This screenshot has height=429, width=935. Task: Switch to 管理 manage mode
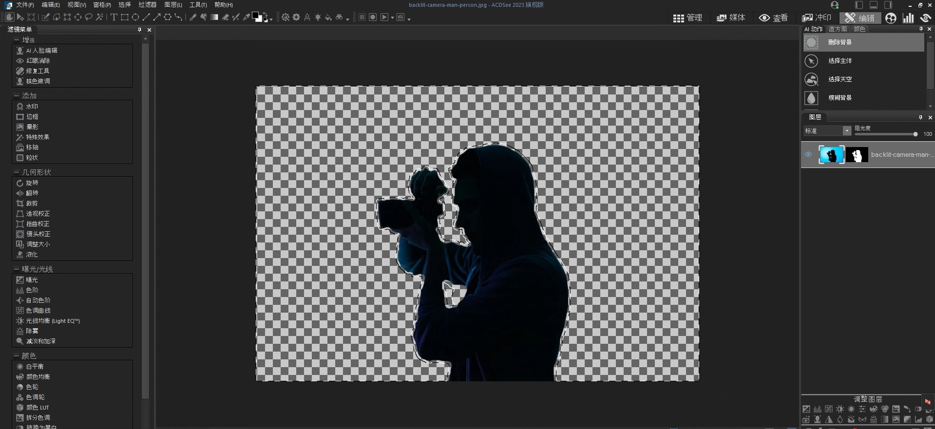[x=687, y=18]
